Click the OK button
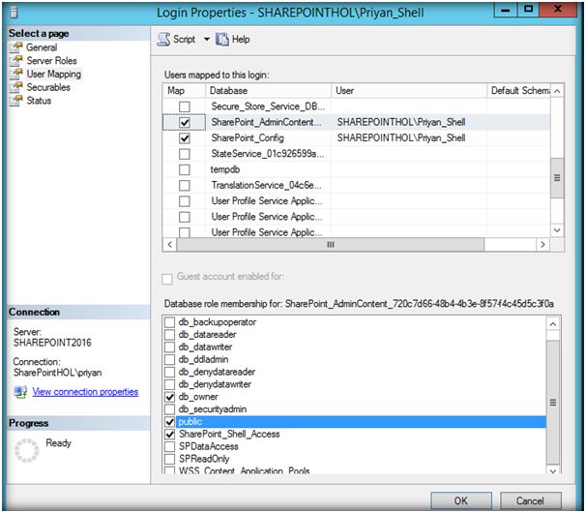The width and height of the screenshot is (586, 513). (x=461, y=500)
